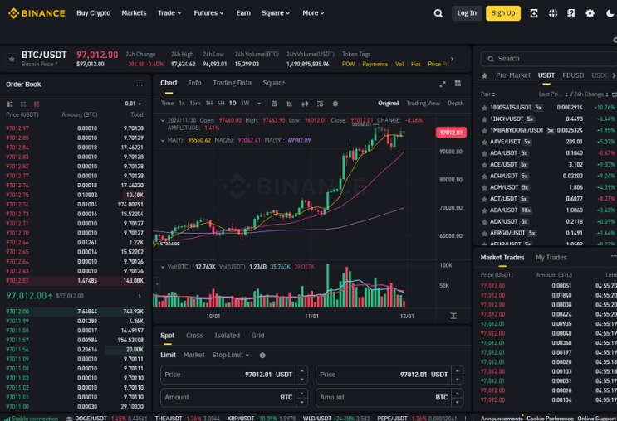The image size is (617, 421).
Task: Switch to the Info tab
Action: point(195,83)
